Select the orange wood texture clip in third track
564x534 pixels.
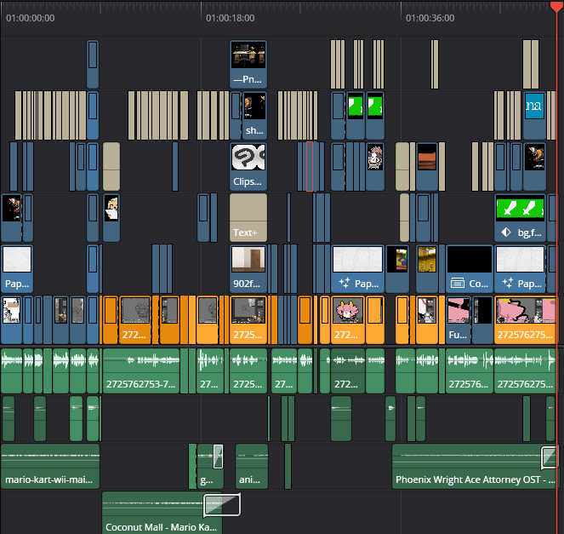tap(427, 166)
